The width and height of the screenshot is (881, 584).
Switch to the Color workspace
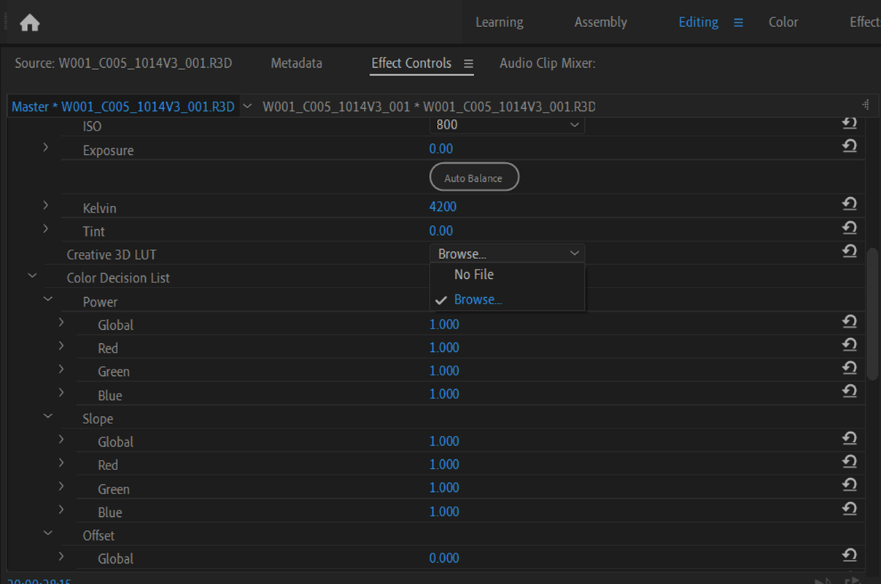point(783,22)
